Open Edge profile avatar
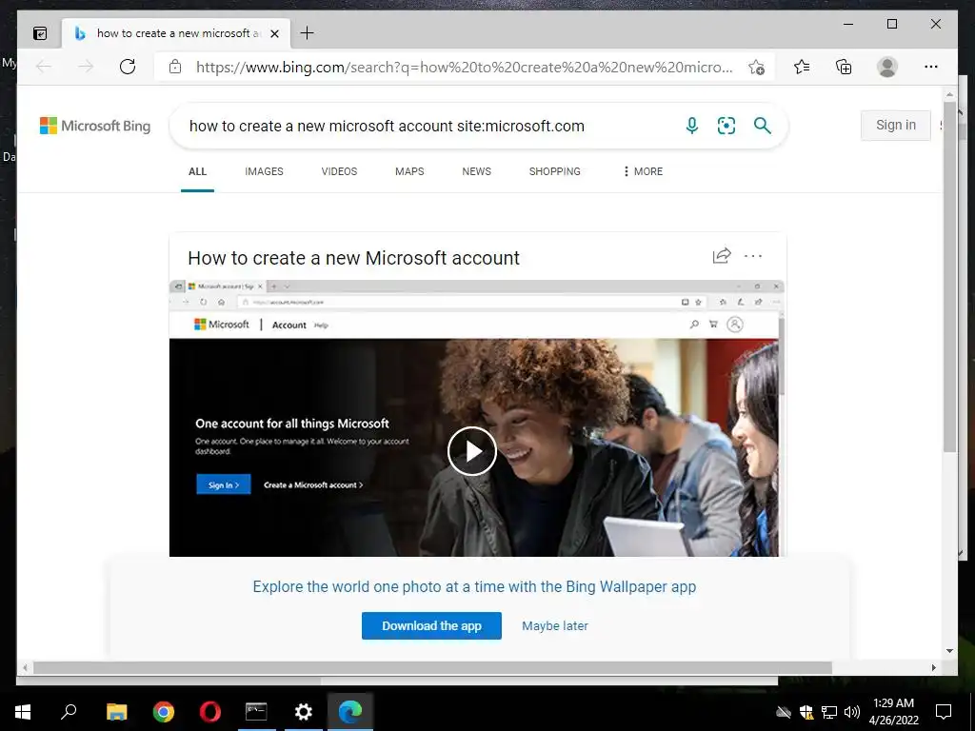This screenshot has height=731, width=975. tap(887, 67)
